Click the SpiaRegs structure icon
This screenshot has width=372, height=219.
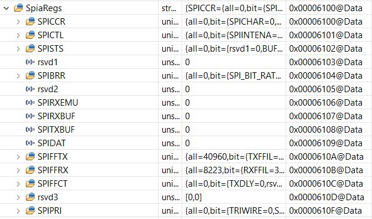point(18,8)
